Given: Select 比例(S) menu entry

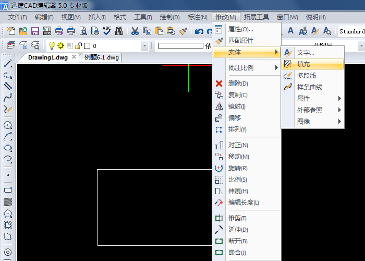Looking at the screenshot, I should coord(246,180).
